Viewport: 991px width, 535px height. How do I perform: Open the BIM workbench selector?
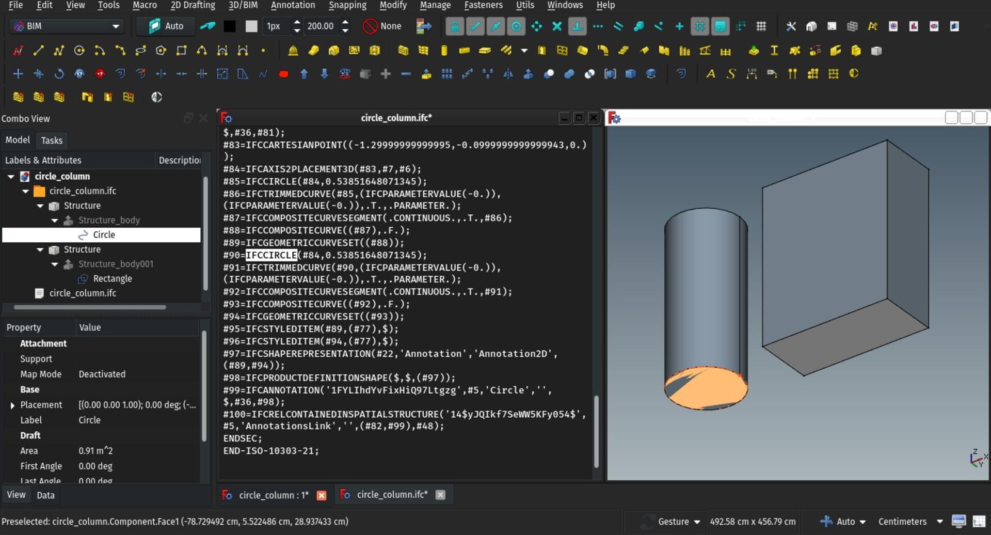pos(67,26)
